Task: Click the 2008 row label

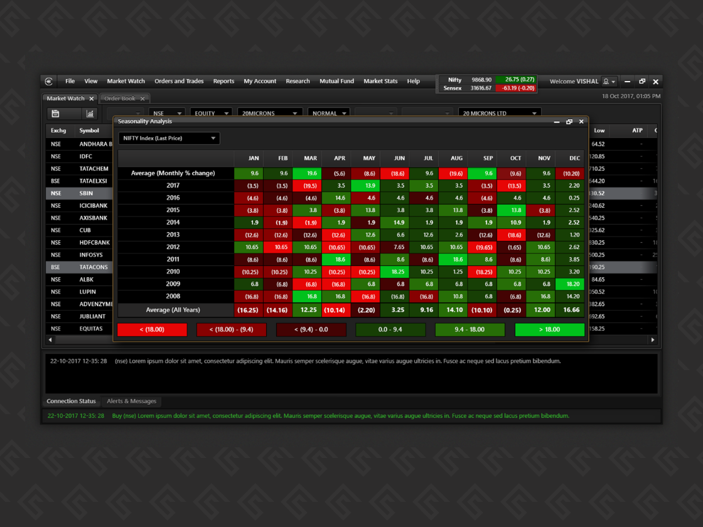Action: coord(173,296)
